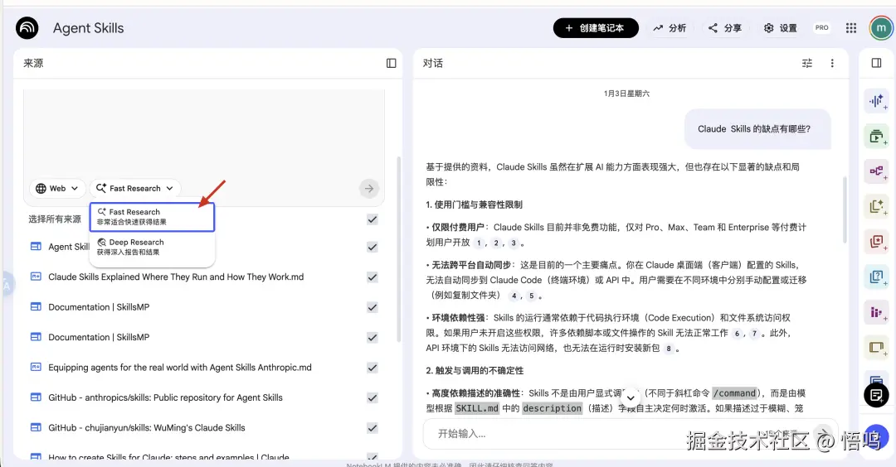Open the first Documentation | SkillsMP source

[x=99, y=306]
